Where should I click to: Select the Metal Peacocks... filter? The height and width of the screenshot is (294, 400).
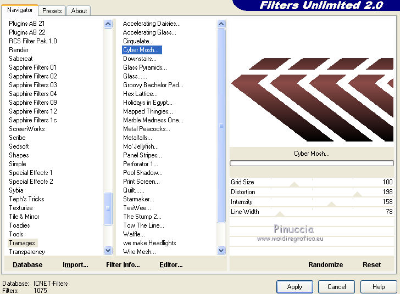(x=146, y=129)
